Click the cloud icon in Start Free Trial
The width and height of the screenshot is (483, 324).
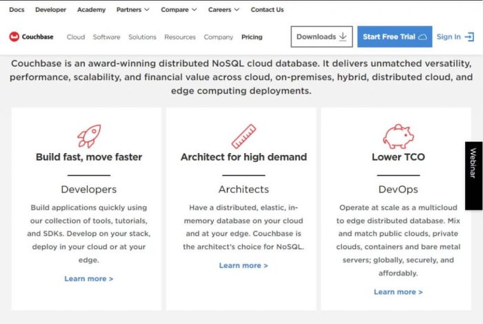coord(422,37)
